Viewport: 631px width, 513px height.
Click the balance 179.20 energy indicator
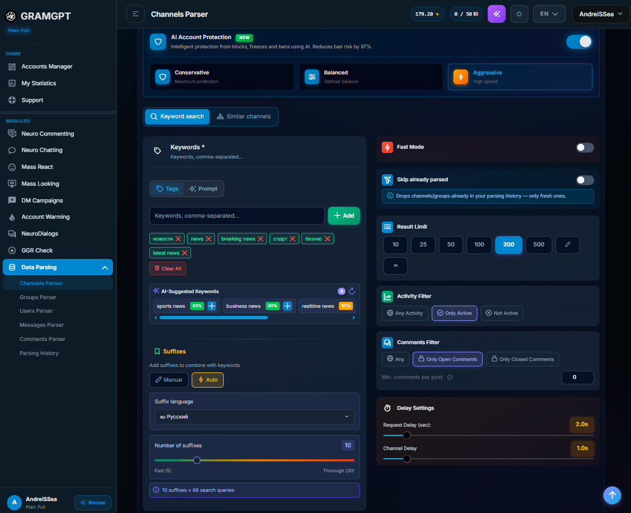[427, 14]
